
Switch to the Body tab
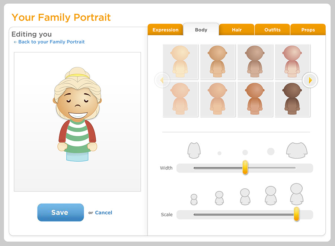coord(201,30)
